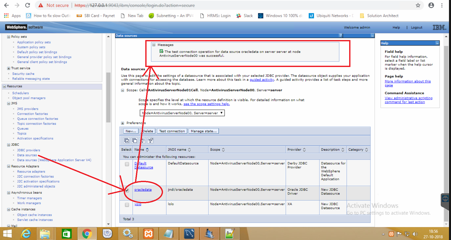
Task: Click the Manage state... button
Action: click(x=204, y=131)
